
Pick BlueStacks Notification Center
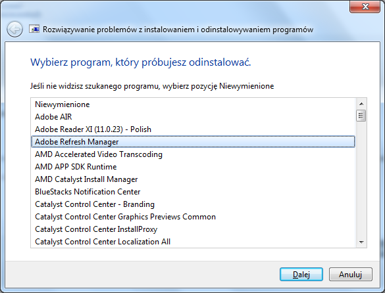(193, 192)
